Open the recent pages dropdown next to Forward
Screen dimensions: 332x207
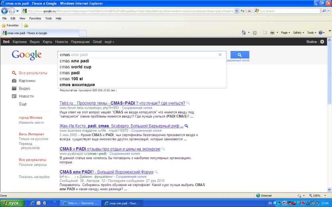click(17, 11)
